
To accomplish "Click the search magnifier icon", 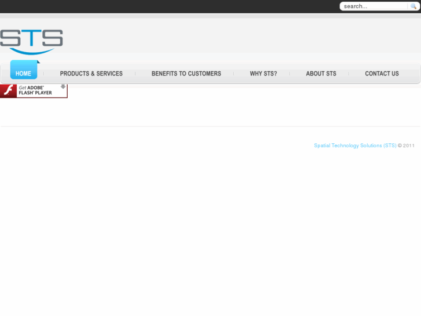I will click(413, 6).
